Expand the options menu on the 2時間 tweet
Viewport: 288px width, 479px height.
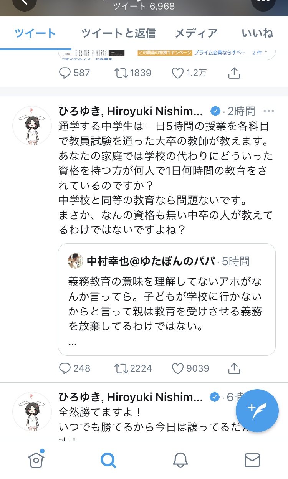[x=269, y=111]
